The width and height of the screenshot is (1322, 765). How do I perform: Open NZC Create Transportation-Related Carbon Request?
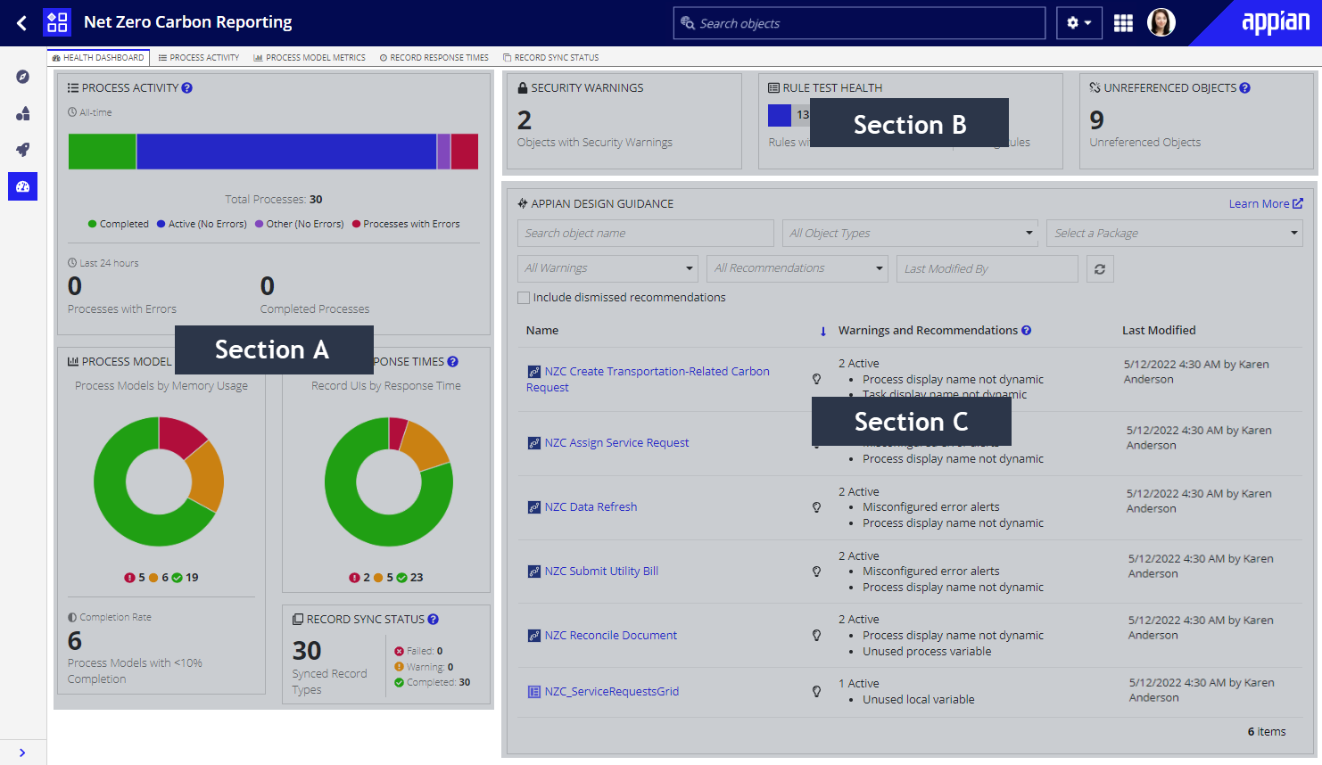[x=648, y=379]
